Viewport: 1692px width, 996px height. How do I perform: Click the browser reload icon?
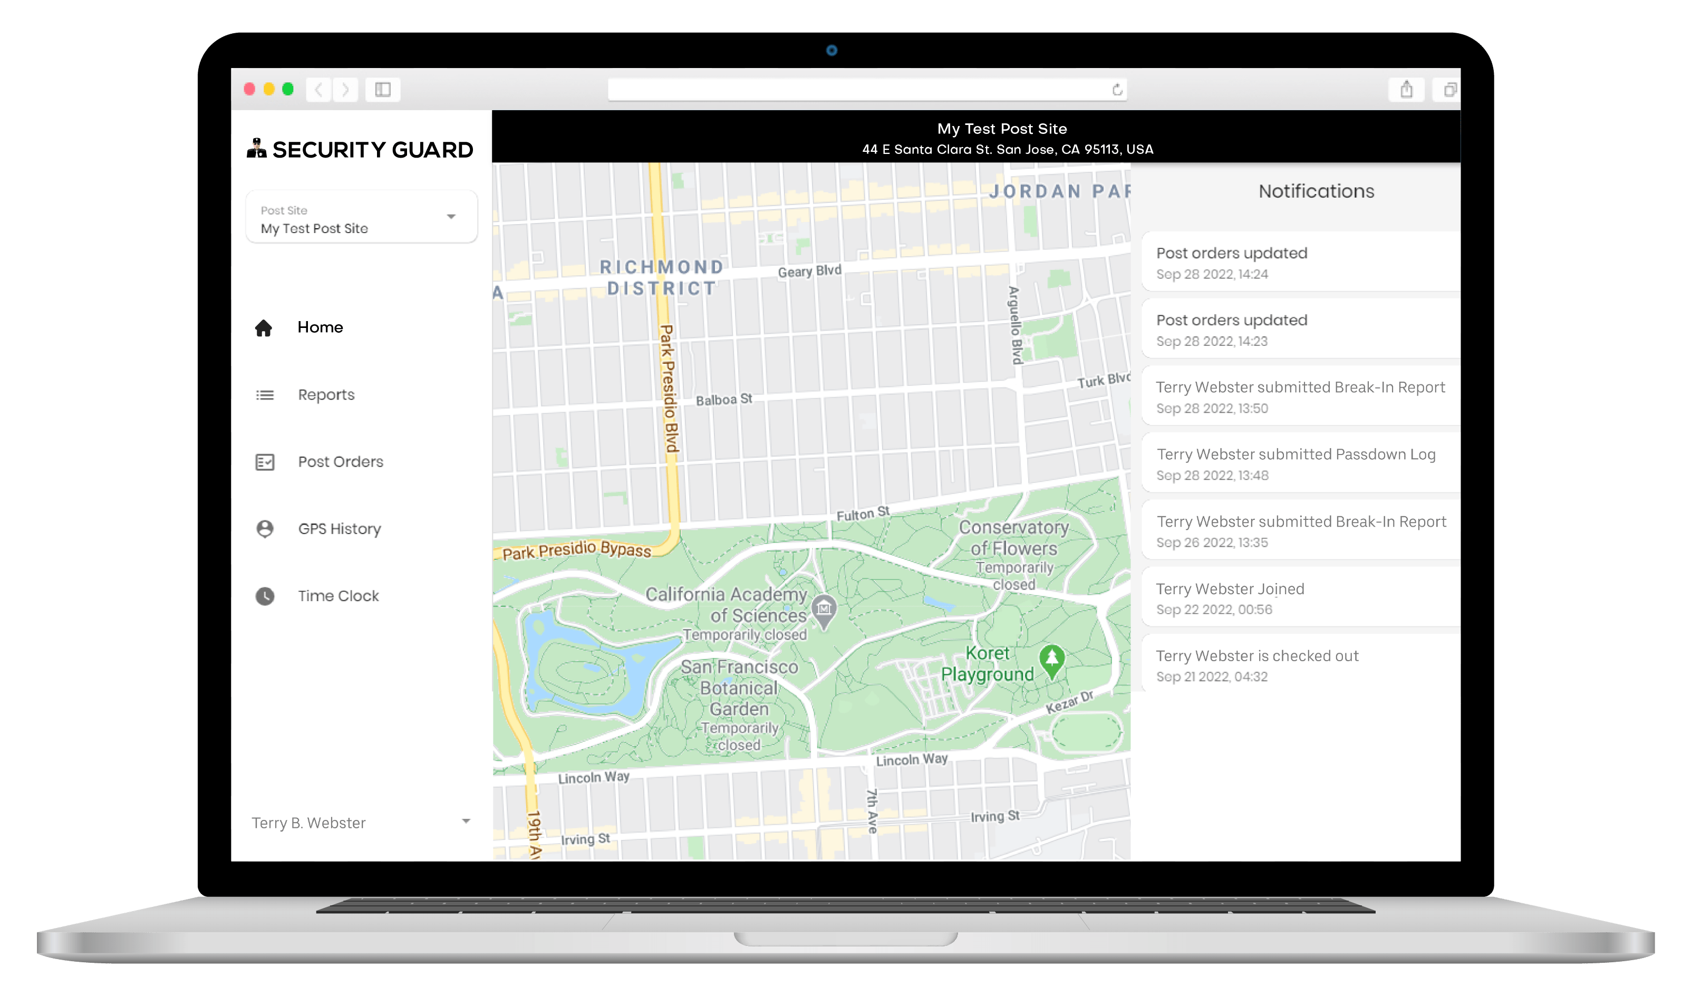tap(1117, 90)
